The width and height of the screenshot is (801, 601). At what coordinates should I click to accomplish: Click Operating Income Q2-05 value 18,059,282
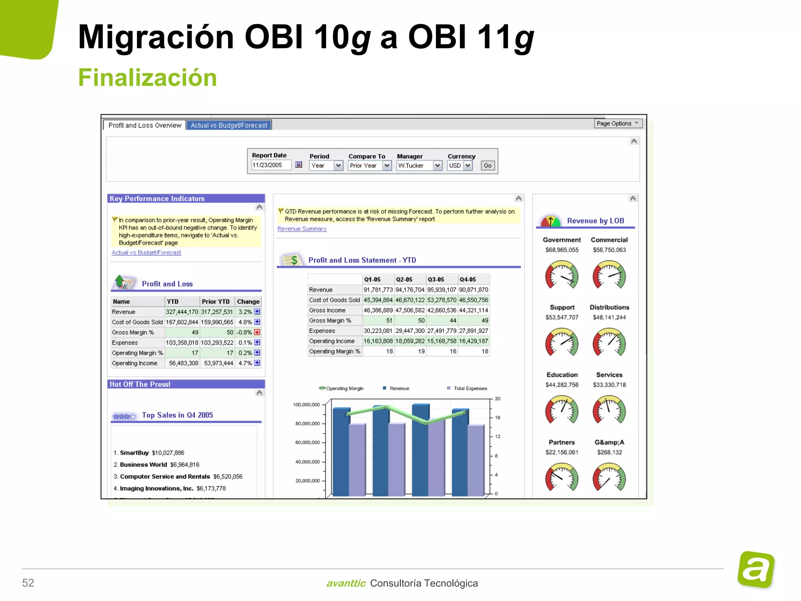click(410, 341)
